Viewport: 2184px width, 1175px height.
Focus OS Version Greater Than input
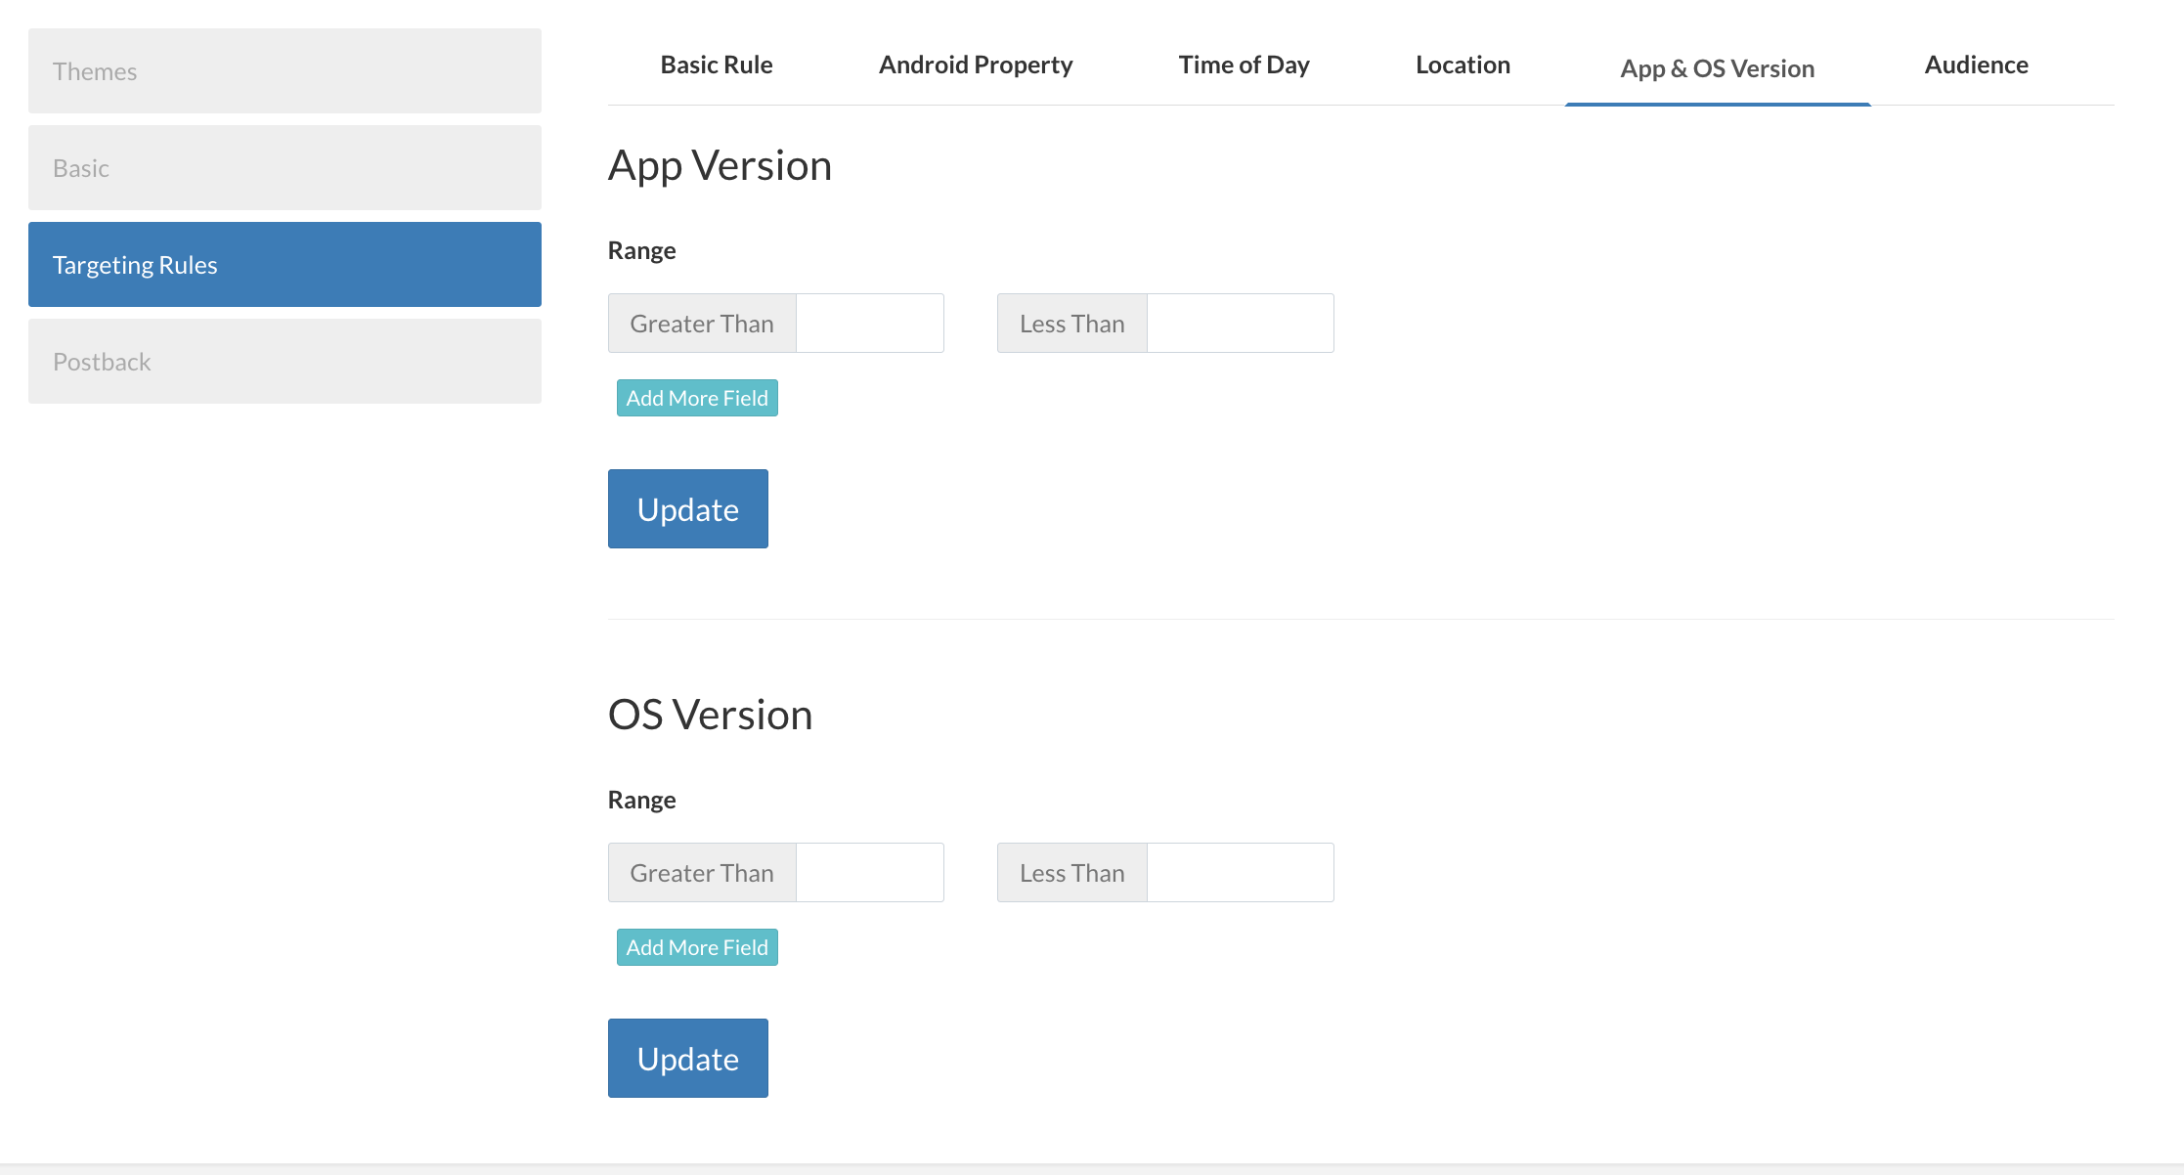tap(869, 873)
